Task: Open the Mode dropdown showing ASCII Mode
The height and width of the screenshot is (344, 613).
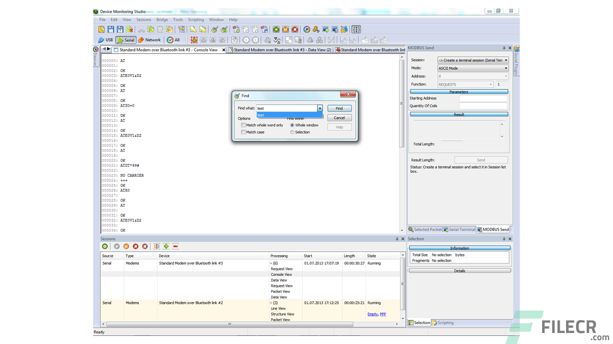Action: pyautogui.click(x=506, y=68)
